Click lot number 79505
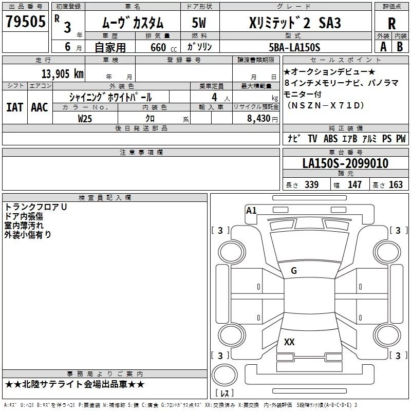Viewport: 411px width, 411px height. [x=25, y=22]
